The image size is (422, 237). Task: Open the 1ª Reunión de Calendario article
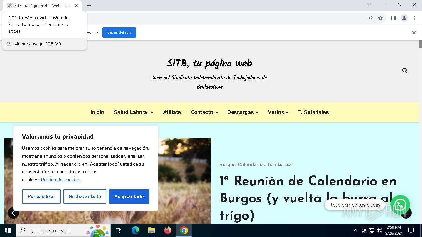click(x=308, y=198)
